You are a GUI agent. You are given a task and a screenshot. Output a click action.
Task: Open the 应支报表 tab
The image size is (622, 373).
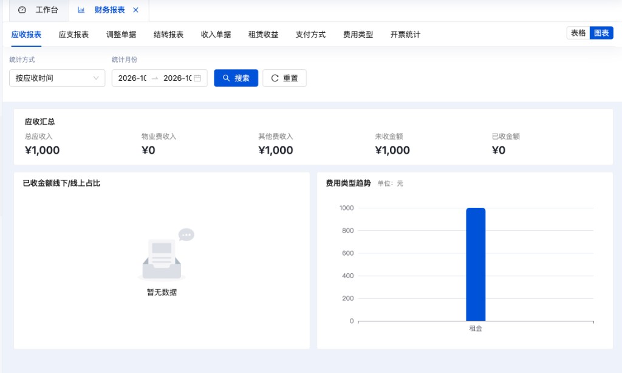[73, 35]
